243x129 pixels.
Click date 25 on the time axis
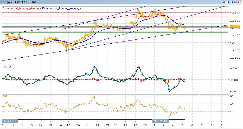pyautogui.click(x=107, y=125)
